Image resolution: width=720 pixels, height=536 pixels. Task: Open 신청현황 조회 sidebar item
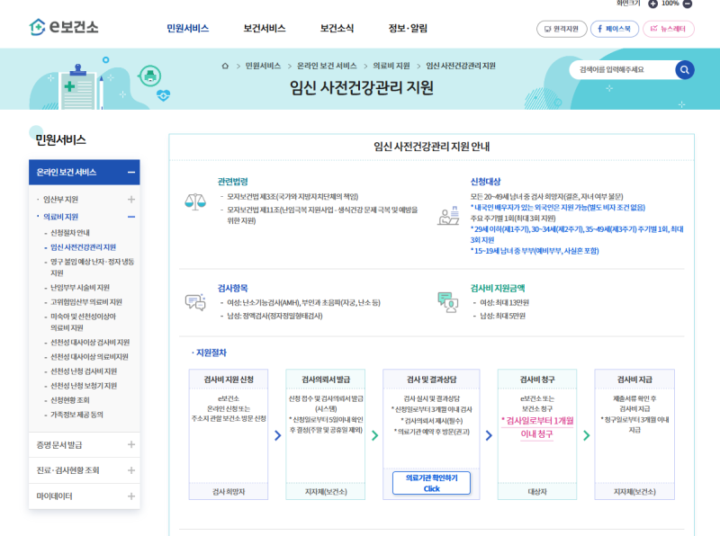coord(70,400)
